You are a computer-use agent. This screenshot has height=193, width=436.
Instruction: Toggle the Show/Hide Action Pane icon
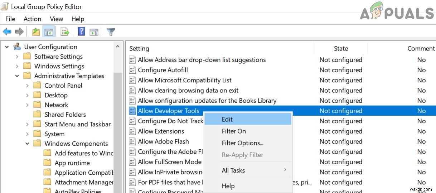(94, 32)
